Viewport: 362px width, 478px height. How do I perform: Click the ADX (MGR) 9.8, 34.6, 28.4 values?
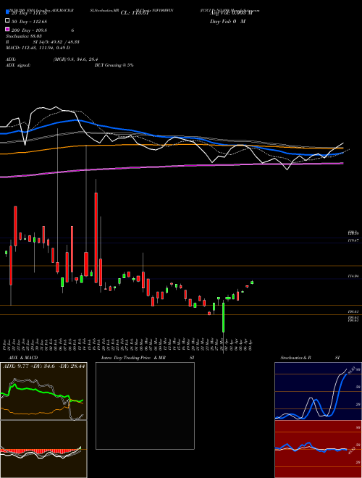pyautogui.click(x=75, y=59)
